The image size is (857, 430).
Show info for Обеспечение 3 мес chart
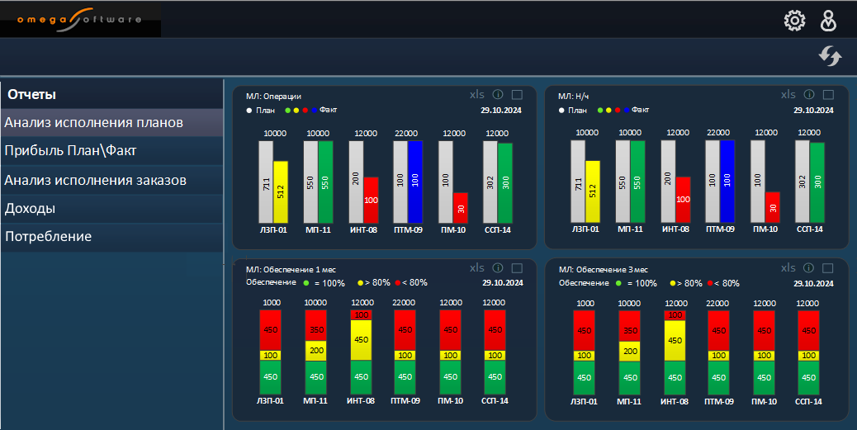pos(809,268)
